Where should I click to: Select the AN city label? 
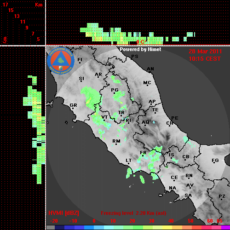150,69
